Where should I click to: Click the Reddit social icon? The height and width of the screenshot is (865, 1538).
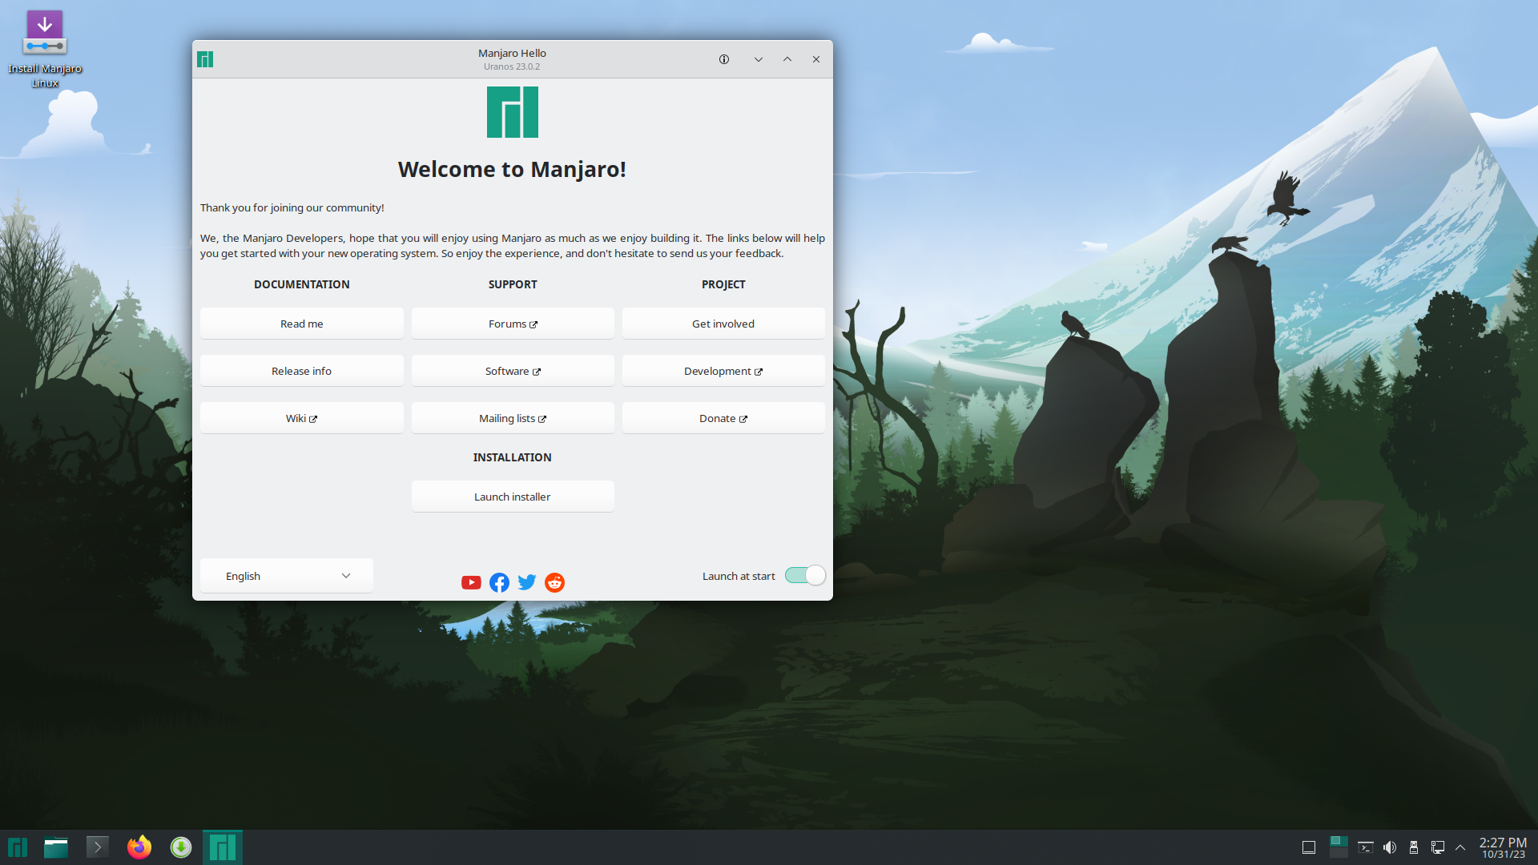554,582
